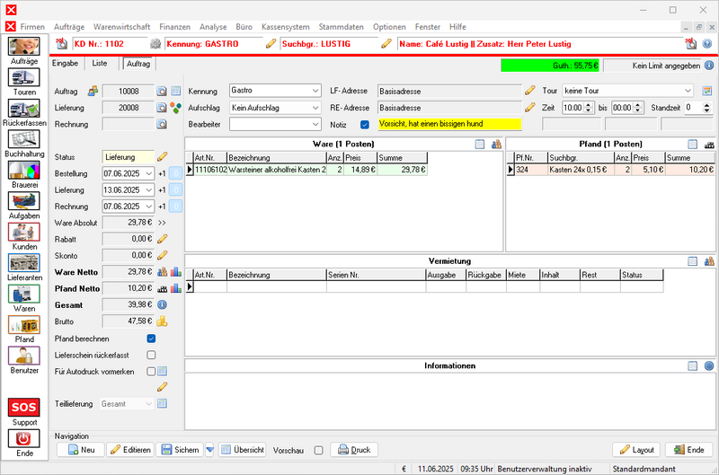Screen dimensions: 719x475
Task: Click the green Guthaben balance bar
Action: pyautogui.click(x=550, y=66)
